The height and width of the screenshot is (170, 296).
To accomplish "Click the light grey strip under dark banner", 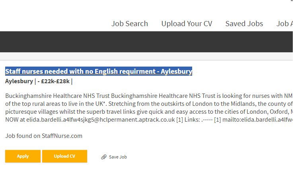I will (x=146, y=56).
